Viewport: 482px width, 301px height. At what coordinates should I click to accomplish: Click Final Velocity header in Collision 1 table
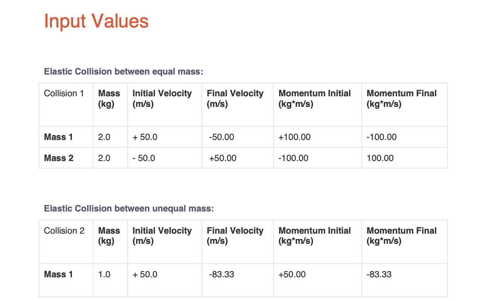tap(235, 99)
